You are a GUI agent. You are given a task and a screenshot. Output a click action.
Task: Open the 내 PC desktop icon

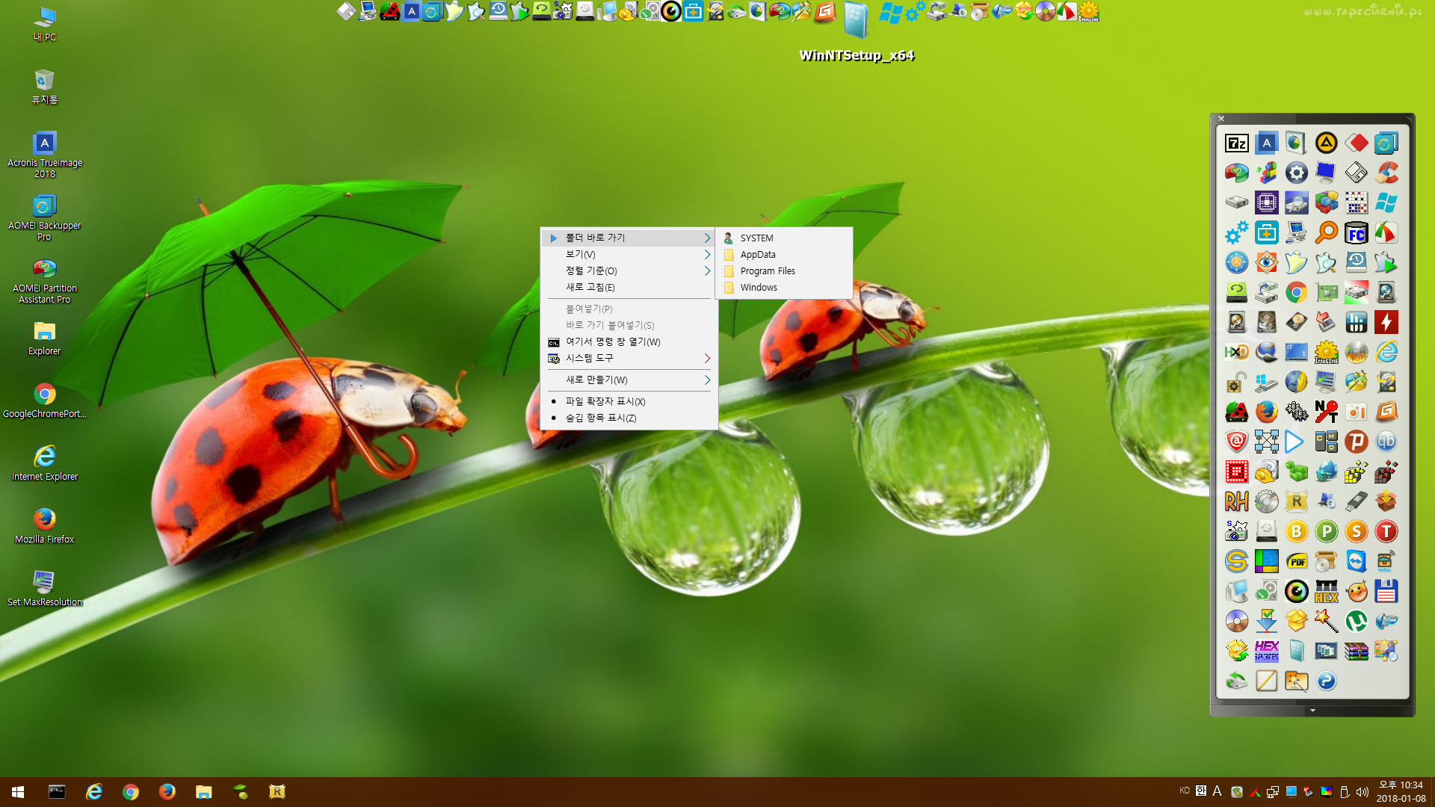point(45,23)
